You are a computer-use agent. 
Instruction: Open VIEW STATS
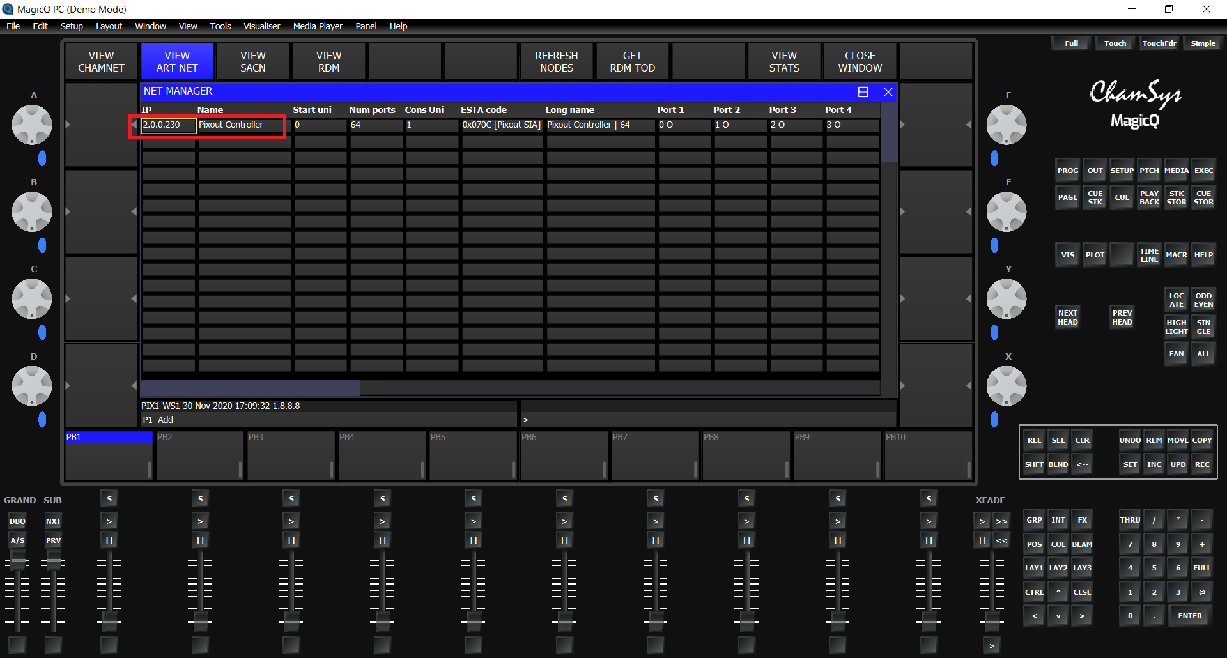tap(784, 62)
